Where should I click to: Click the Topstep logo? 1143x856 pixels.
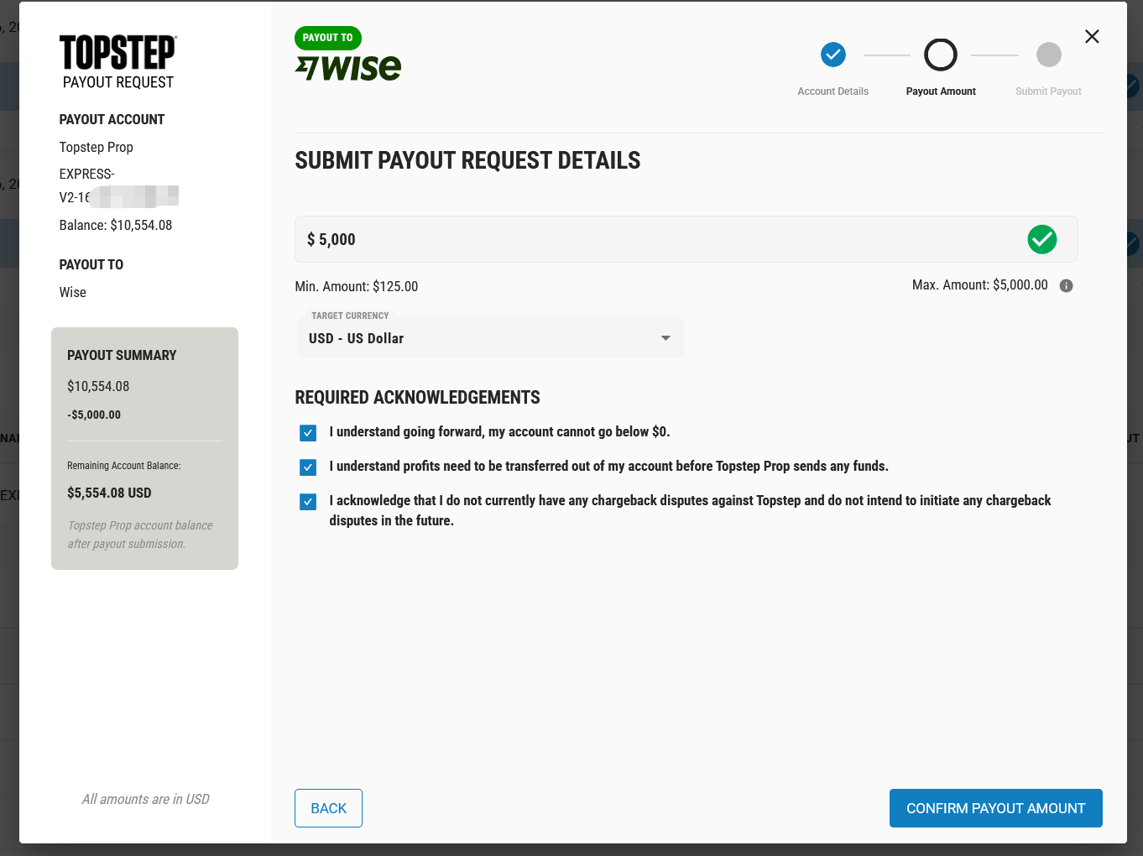click(x=117, y=52)
